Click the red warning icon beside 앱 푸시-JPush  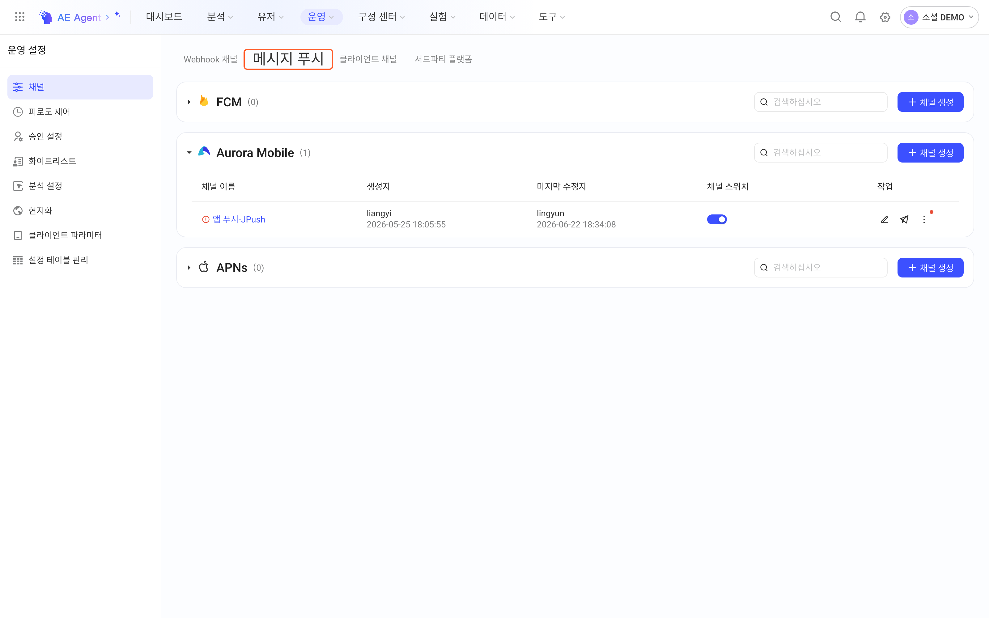[206, 219]
